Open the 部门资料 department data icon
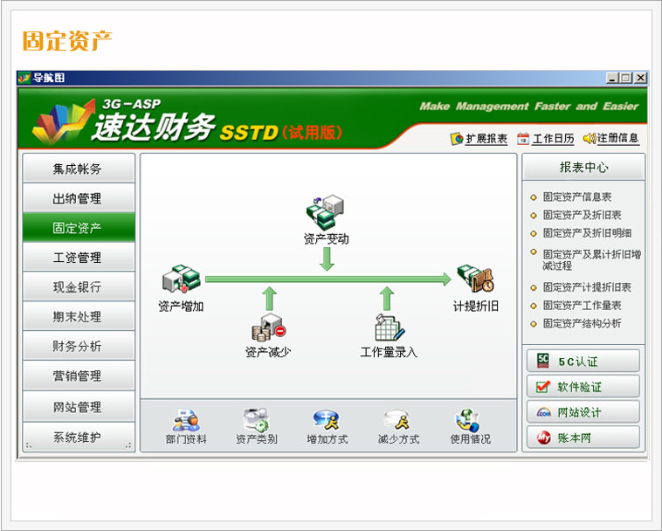The image size is (662, 531). pyautogui.click(x=186, y=419)
